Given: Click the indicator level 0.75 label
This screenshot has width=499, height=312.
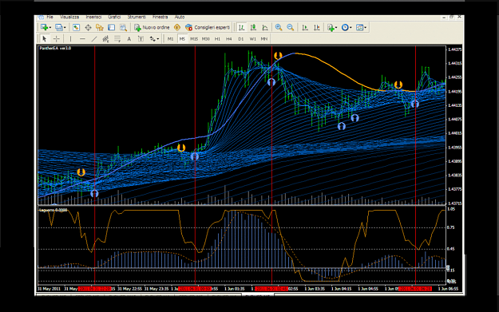Looking at the screenshot, I should [x=450, y=227].
